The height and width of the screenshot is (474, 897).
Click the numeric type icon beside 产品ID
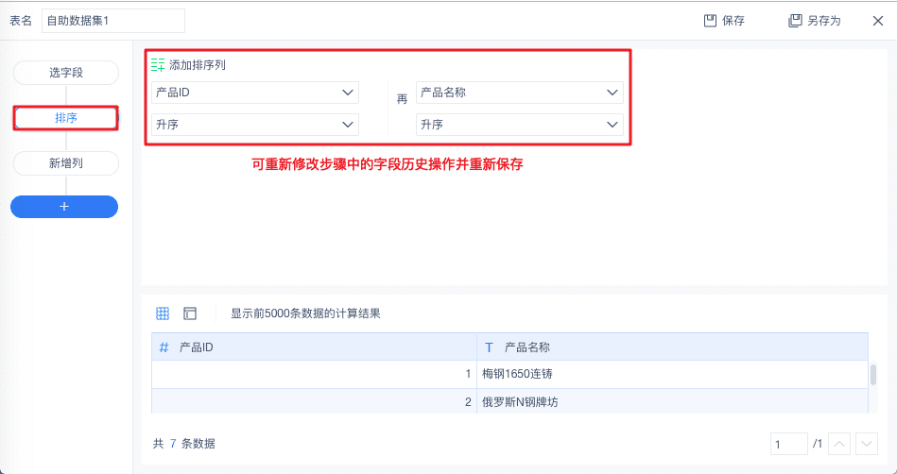pos(164,347)
